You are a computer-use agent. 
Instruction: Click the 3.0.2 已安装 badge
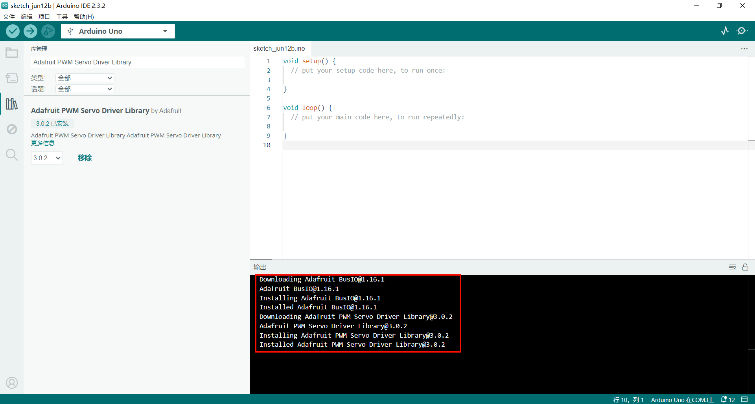[52, 123]
